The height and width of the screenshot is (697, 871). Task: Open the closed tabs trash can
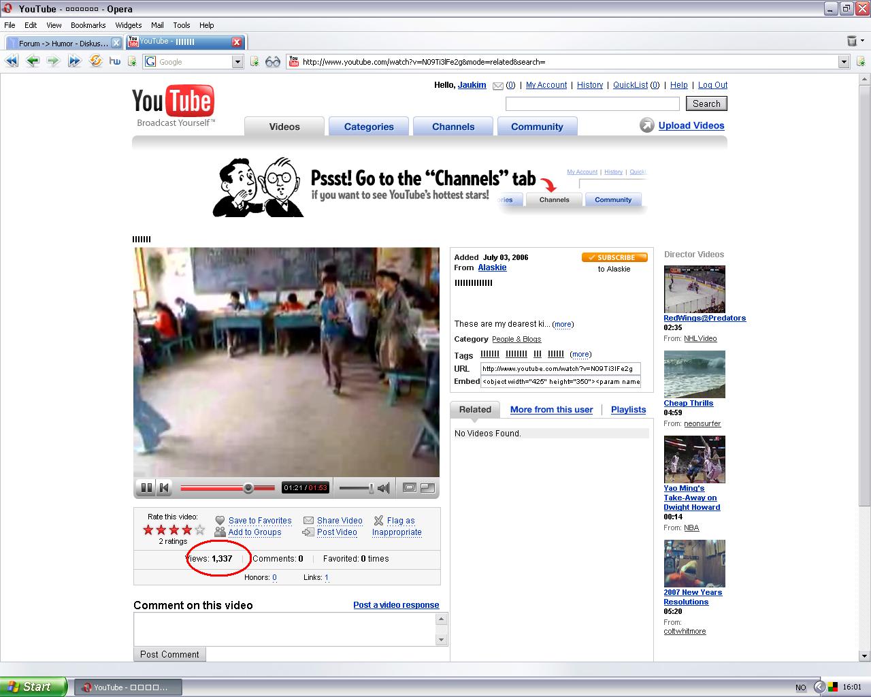point(851,42)
